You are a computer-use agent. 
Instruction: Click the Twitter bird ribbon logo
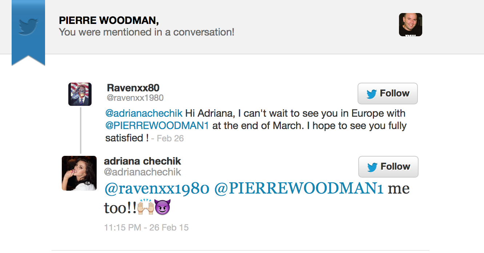(x=28, y=27)
